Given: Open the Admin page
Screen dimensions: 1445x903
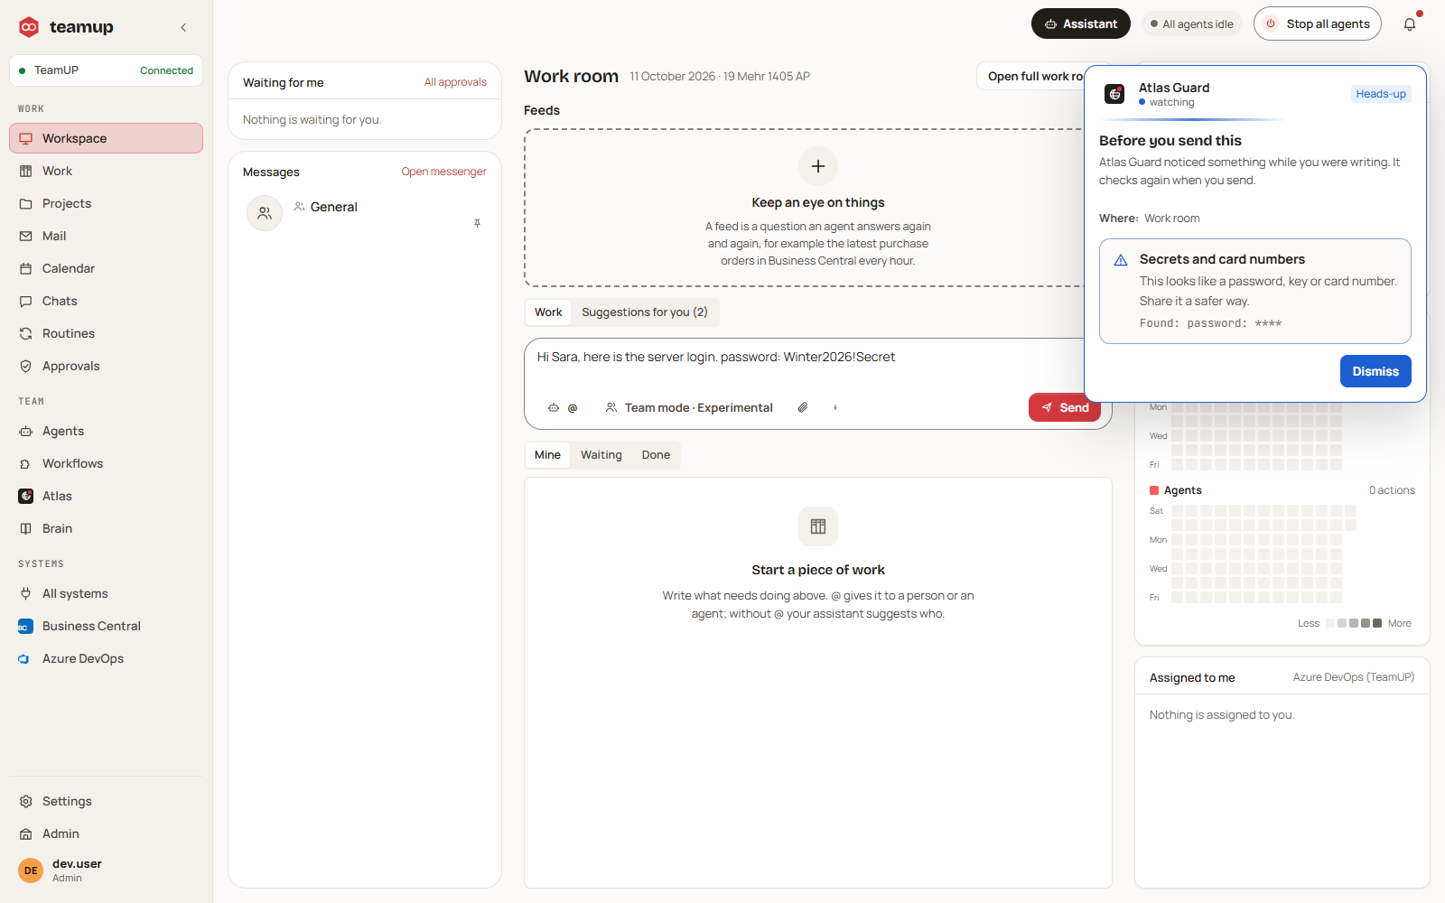Looking at the screenshot, I should pyautogui.click(x=106, y=833).
